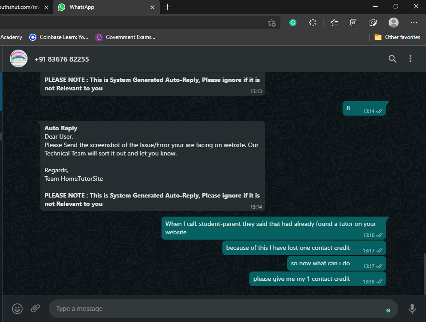Click the voice message microphone icon
The width and height of the screenshot is (426, 322).
(412, 308)
